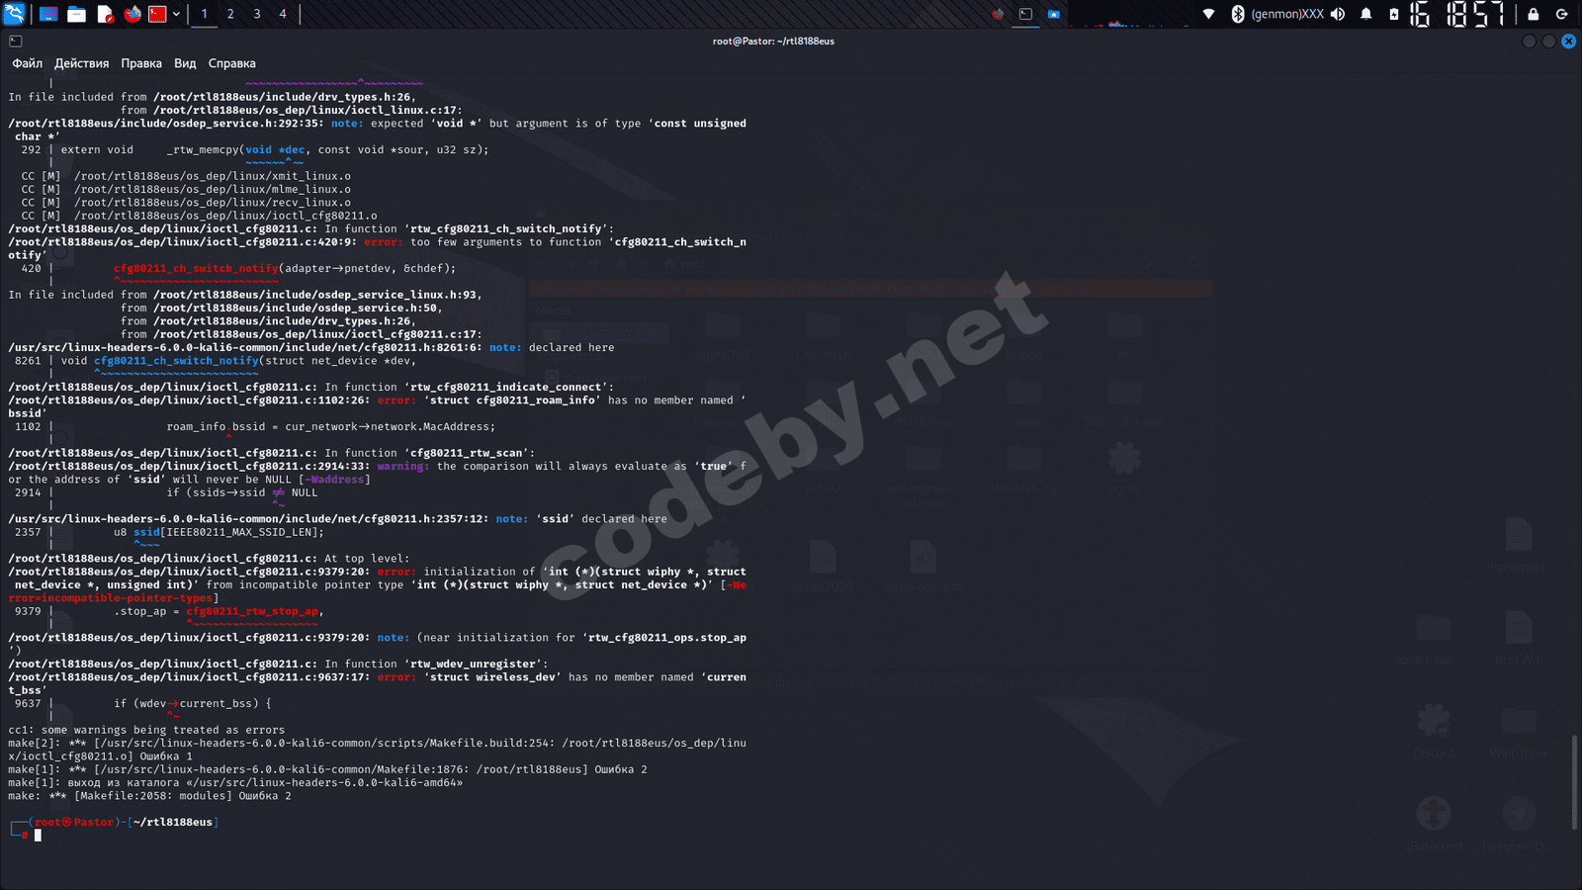Image resolution: width=1582 pixels, height=890 pixels.
Task: Open the file manager from the panel
Action: (x=75, y=14)
